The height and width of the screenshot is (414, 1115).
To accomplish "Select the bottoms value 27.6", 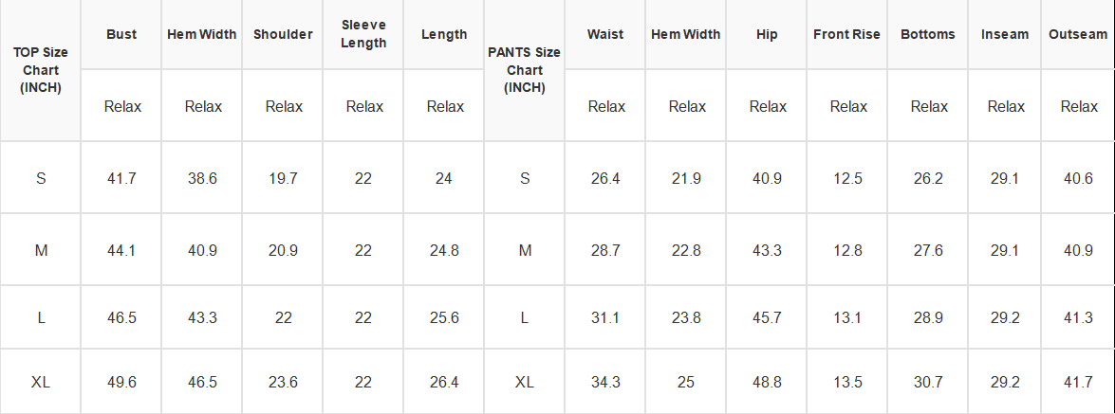I will [x=929, y=250].
